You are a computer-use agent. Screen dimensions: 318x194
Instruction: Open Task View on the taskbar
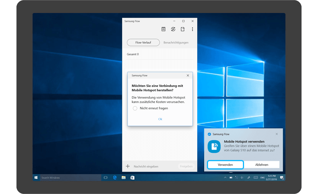pos(105,178)
